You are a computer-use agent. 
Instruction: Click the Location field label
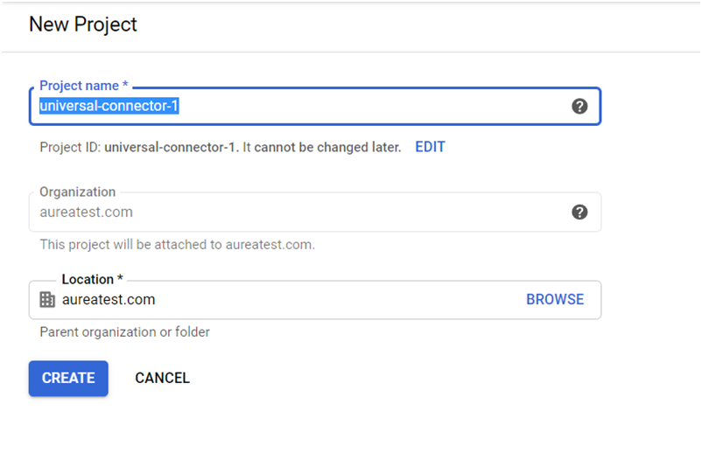(x=92, y=280)
